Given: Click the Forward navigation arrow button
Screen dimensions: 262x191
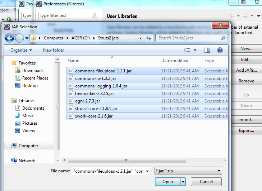Looking at the screenshot, I should coord(19,38).
